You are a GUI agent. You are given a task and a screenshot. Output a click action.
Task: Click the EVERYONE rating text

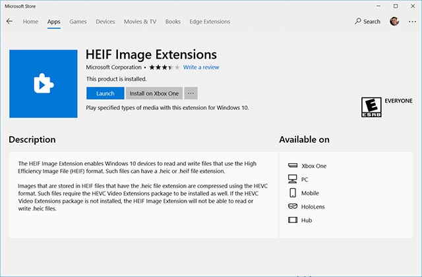coord(398,101)
